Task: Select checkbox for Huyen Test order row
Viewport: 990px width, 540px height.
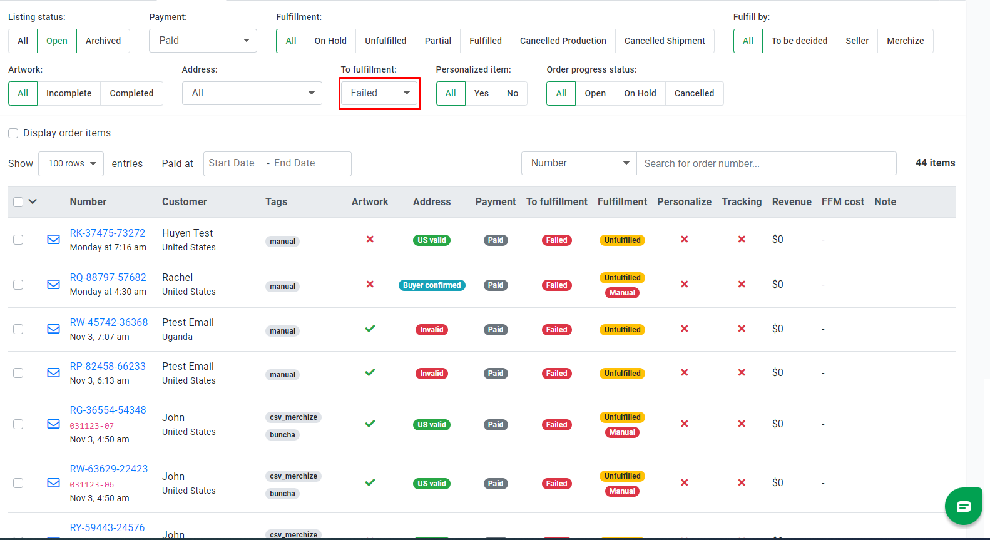Action: coord(18,240)
